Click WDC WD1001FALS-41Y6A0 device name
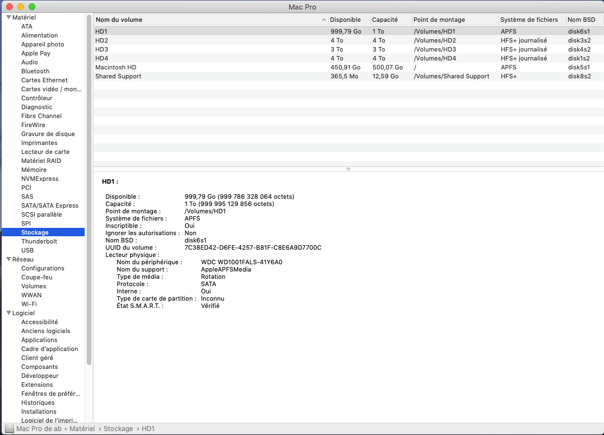This screenshot has height=435, width=604. 241,262
